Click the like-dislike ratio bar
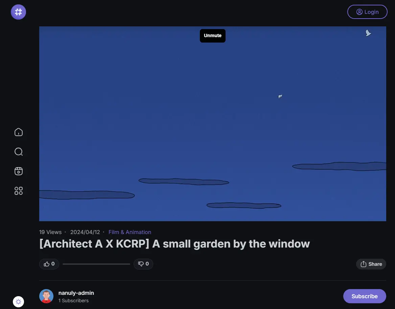The width and height of the screenshot is (395, 309). point(96,264)
